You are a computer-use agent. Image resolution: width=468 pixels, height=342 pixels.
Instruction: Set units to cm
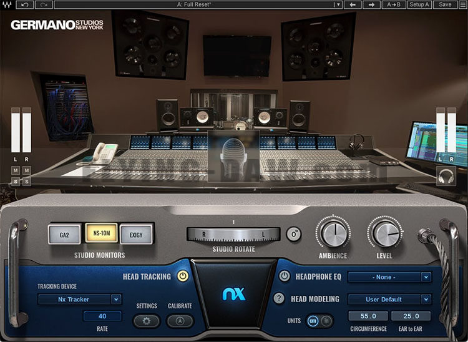click(313, 321)
